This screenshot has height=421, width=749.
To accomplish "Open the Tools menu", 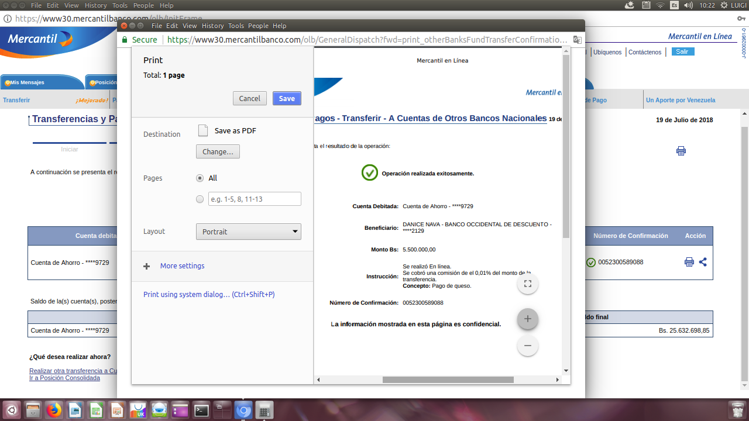I will [x=236, y=26].
